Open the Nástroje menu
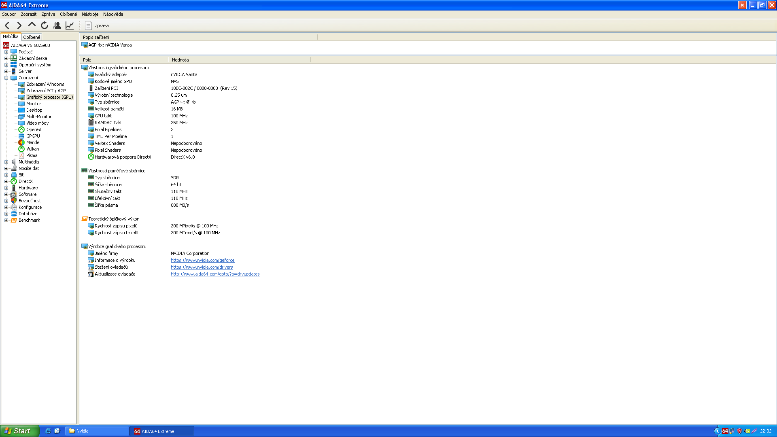This screenshot has height=437, width=777. pyautogui.click(x=90, y=14)
